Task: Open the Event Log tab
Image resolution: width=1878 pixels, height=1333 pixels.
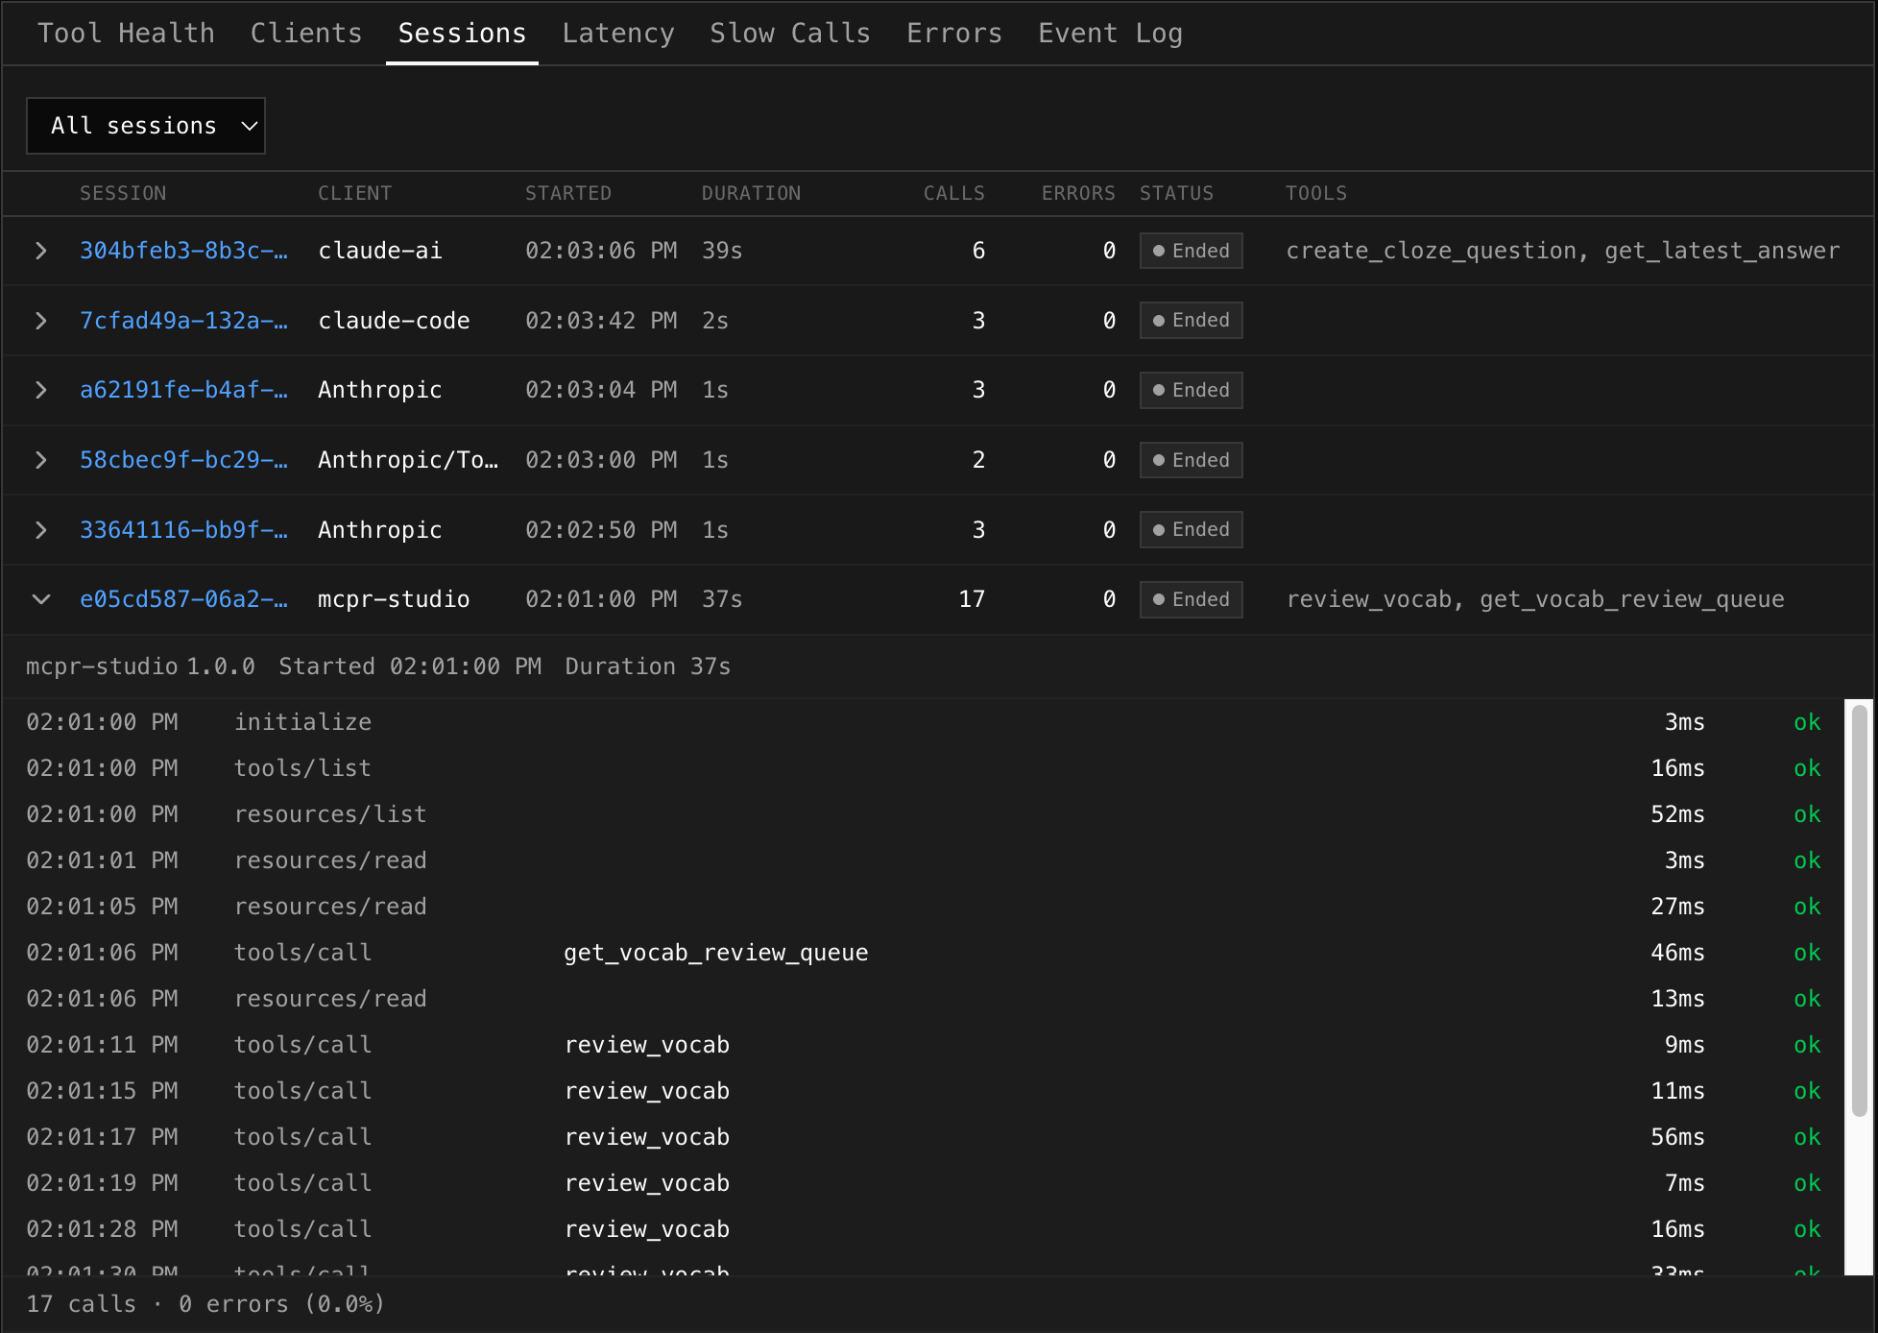Action: click(x=1109, y=33)
